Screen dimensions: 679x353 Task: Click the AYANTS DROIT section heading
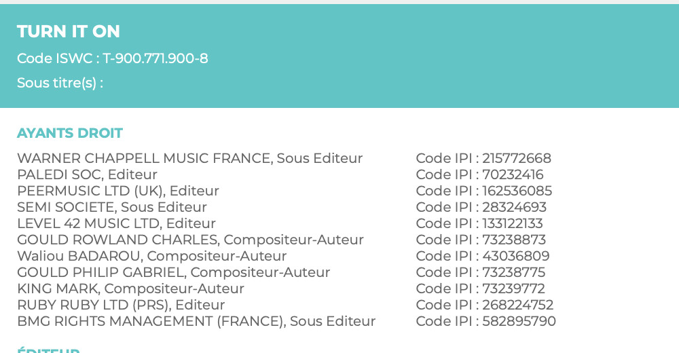coord(70,133)
